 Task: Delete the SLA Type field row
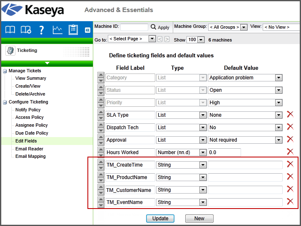(x=290, y=115)
